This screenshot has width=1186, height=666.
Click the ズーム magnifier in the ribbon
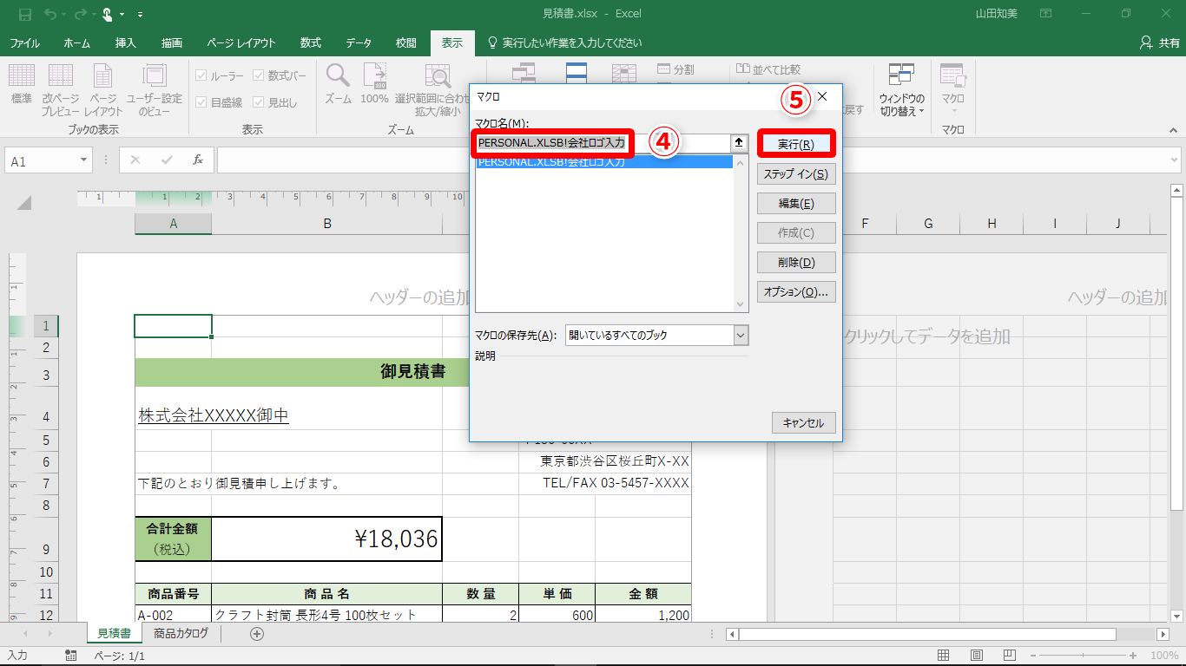pos(338,84)
